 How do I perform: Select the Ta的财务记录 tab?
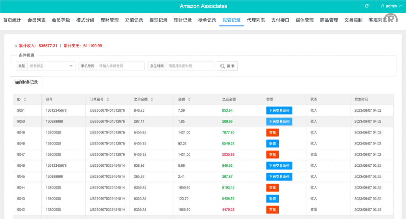[x=26, y=82]
